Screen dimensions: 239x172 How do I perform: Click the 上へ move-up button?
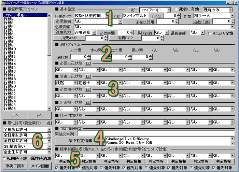tap(15, 115)
